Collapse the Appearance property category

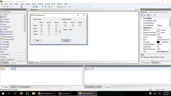coord(141,28)
